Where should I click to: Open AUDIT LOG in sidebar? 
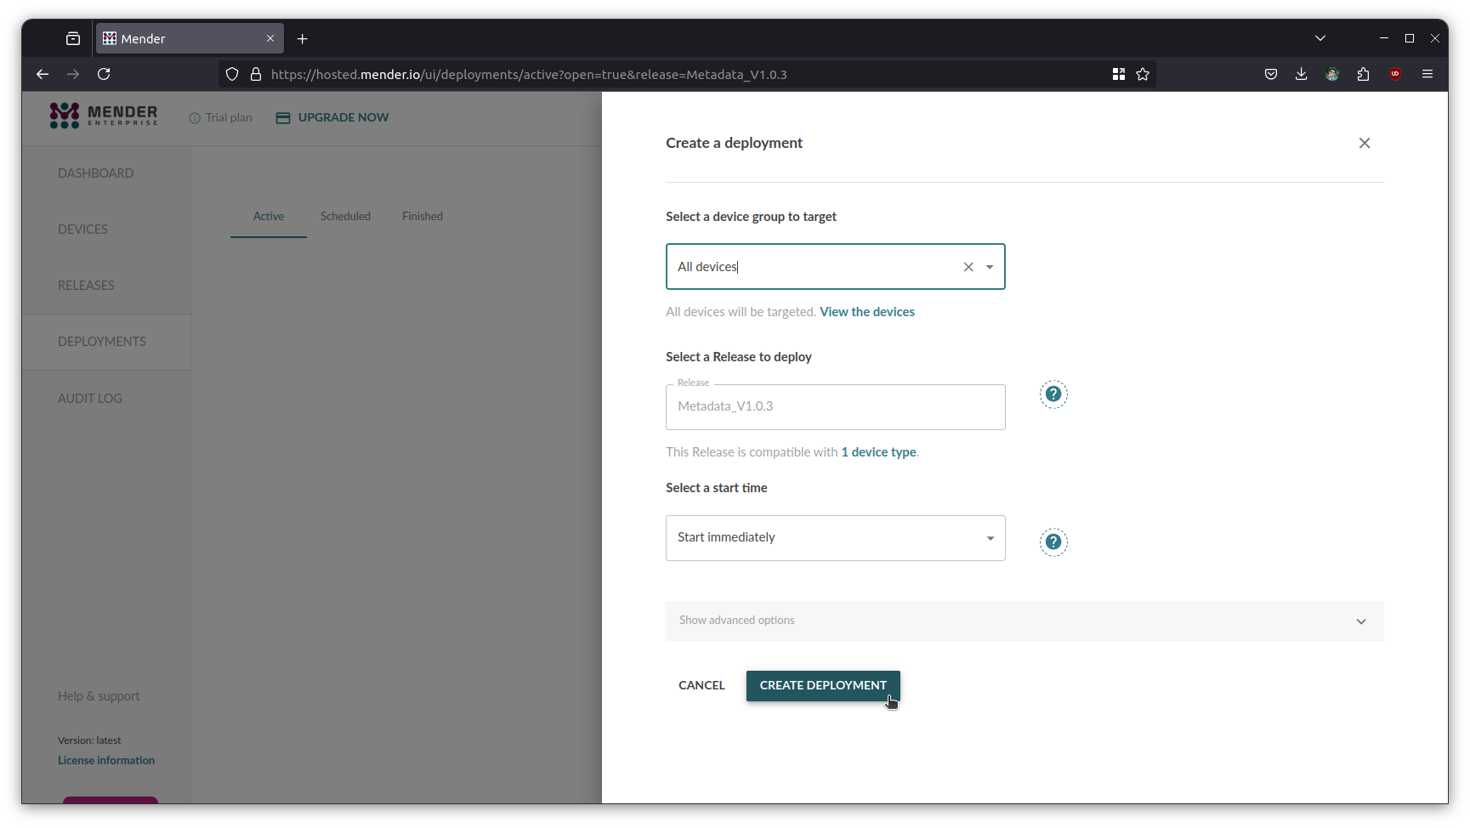pyautogui.click(x=90, y=399)
